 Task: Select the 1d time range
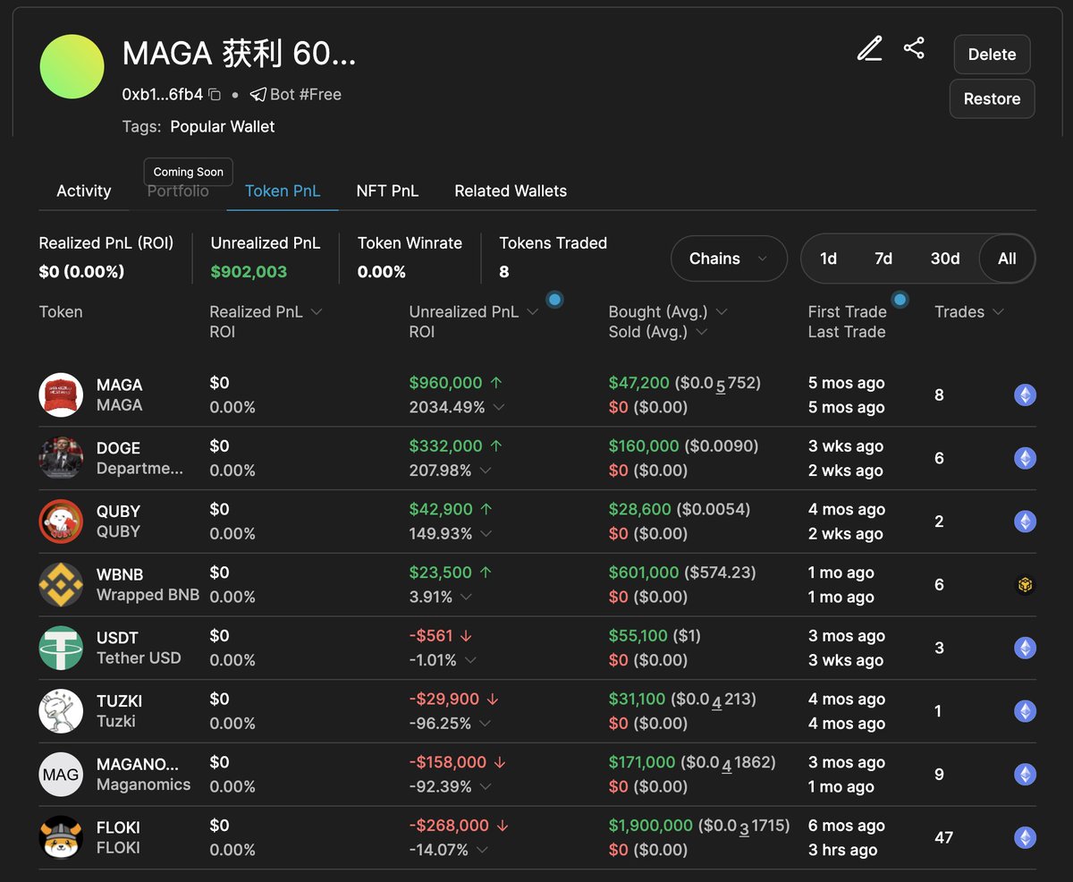click(828, 259)
